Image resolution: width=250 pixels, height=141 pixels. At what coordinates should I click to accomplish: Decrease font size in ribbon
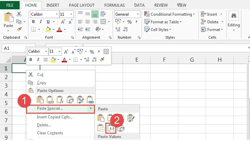point(70,22)
